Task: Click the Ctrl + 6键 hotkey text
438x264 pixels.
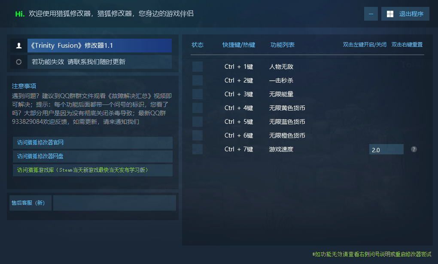Action: (239, 135)
